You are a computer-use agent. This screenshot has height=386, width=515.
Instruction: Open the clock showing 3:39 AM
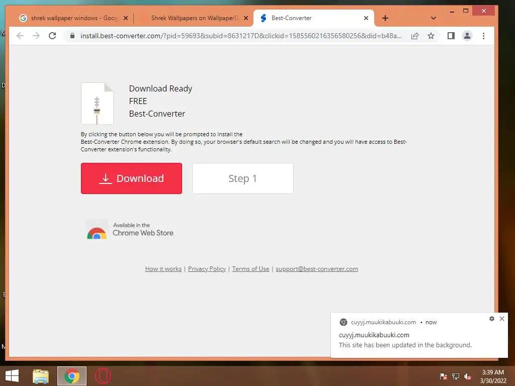click(493, 376)
